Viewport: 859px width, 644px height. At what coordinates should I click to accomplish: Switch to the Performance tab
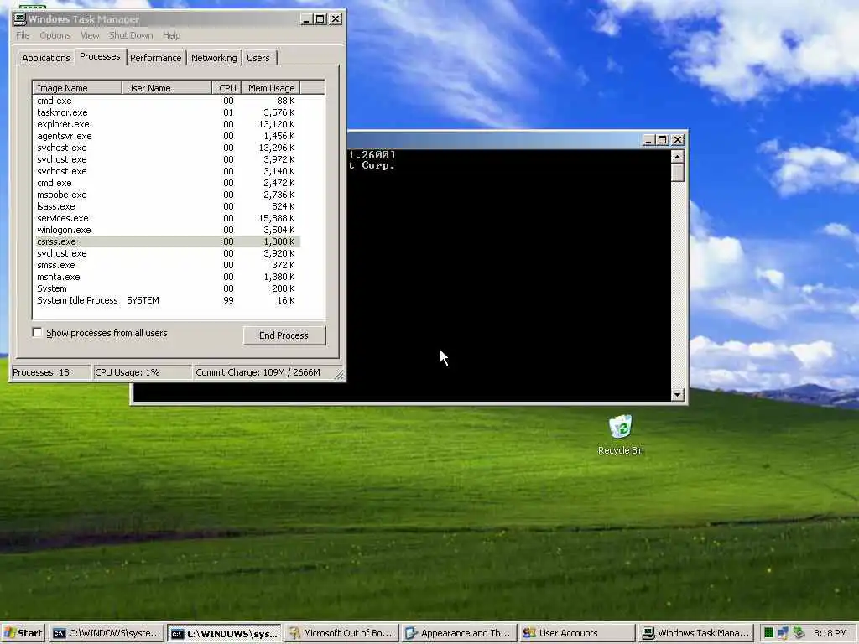coord(155,58)
